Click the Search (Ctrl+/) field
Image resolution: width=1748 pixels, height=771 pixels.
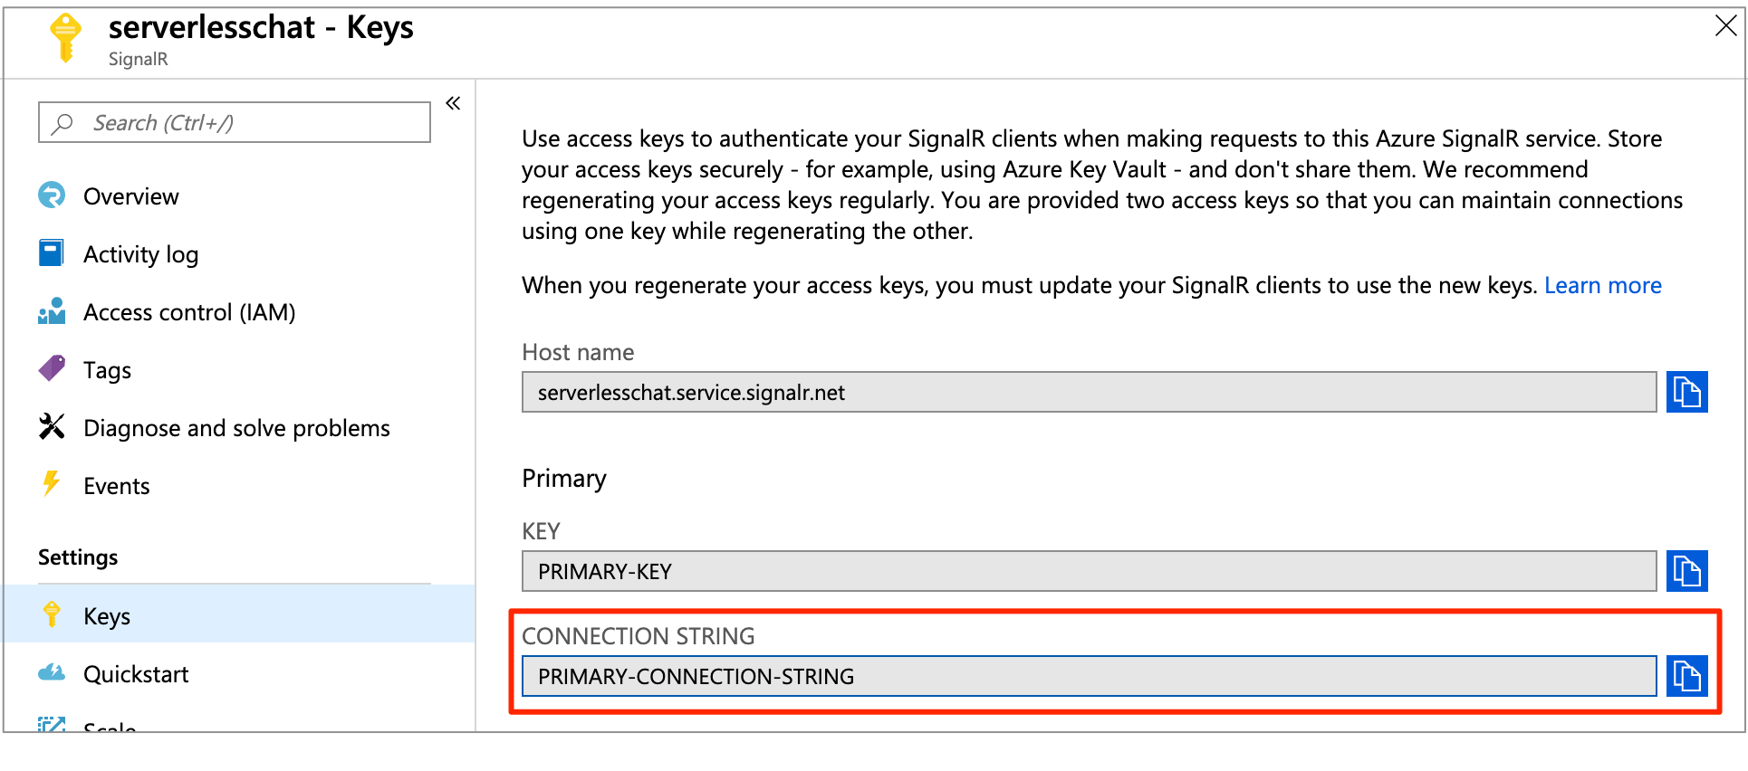[233, 121]
